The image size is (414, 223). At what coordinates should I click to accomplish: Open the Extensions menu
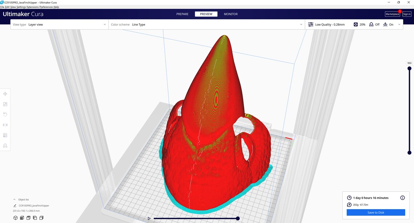(x=33, y=7)
